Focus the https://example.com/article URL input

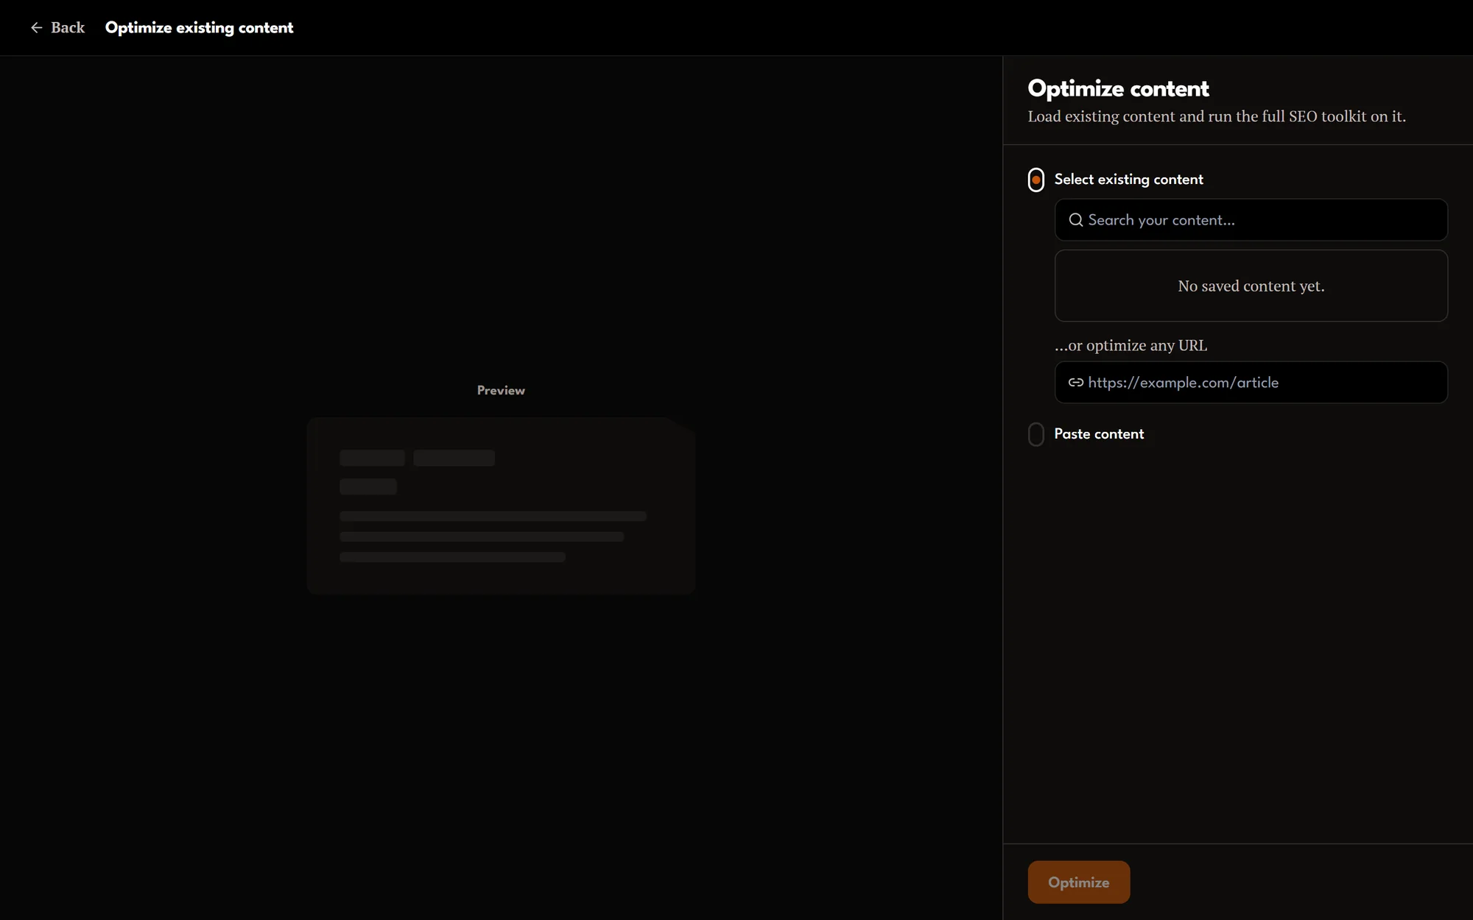[x=1251, y=383]
